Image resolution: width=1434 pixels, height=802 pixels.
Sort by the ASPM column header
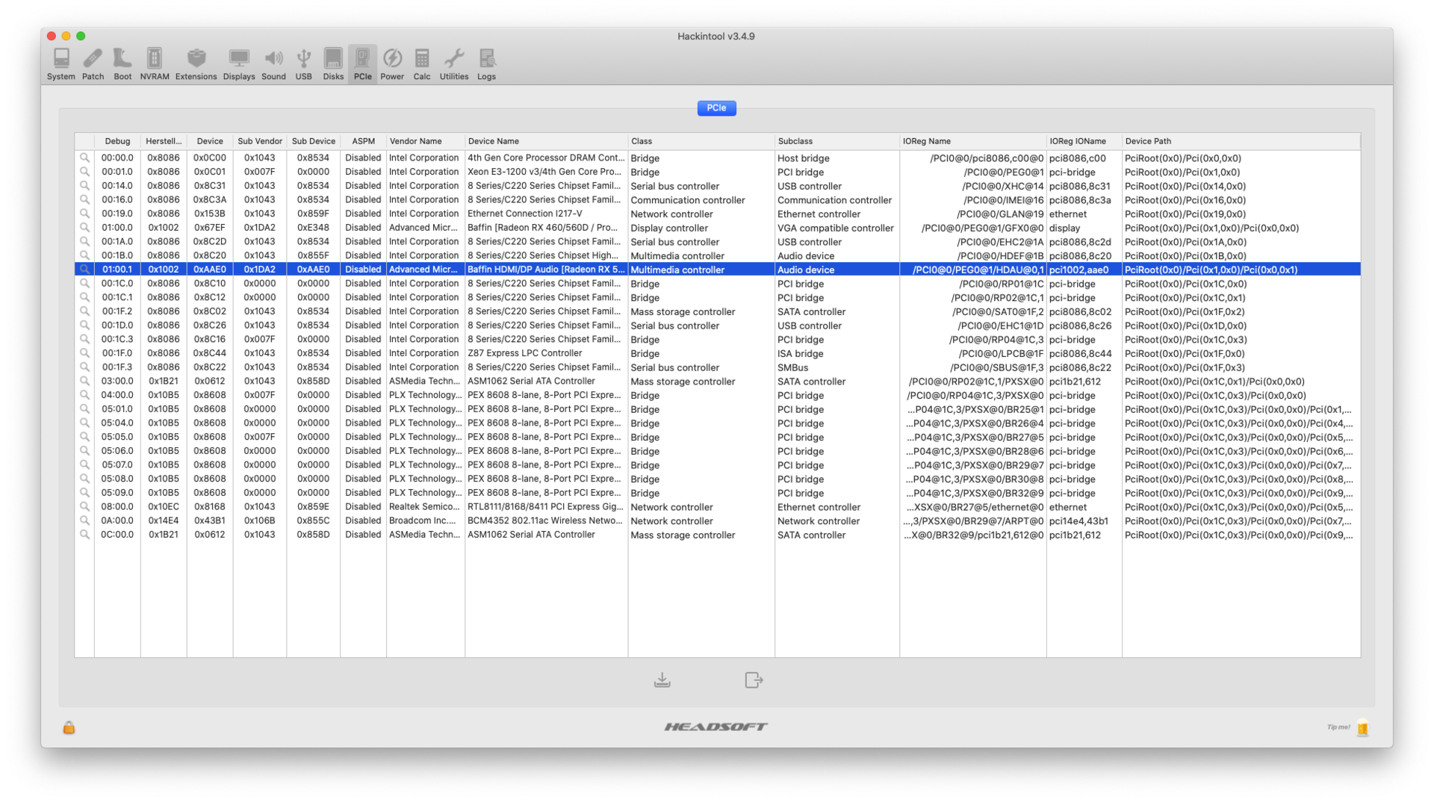[x=363, y=141]
